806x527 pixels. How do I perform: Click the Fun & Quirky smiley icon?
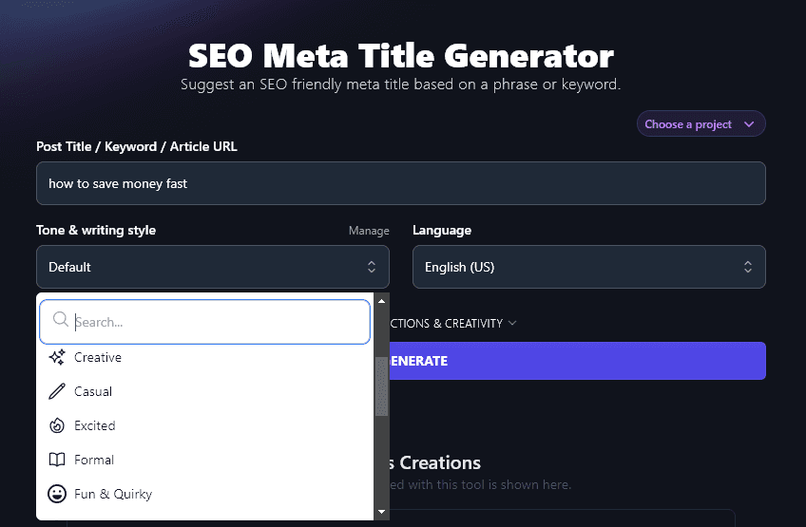tap(56, 495)
